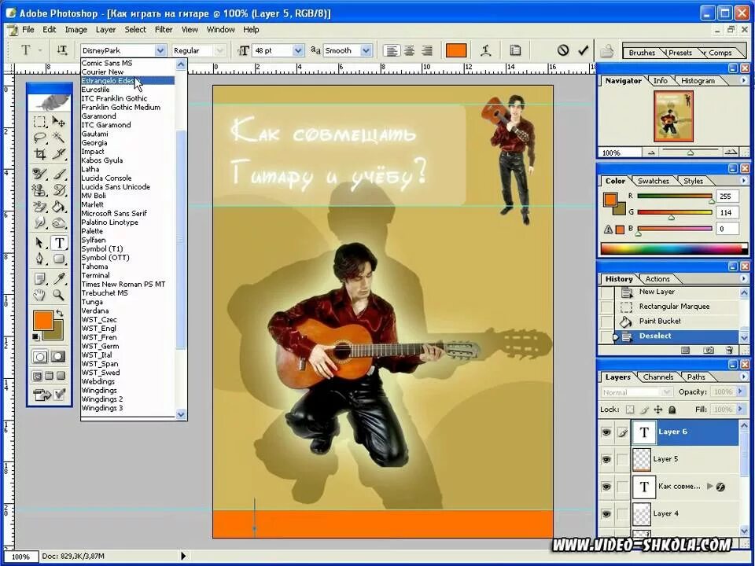Select the Magic Wand tool
Image resolution: width=755 pixels, height=566 pixels.
click(x=59, y=138)
